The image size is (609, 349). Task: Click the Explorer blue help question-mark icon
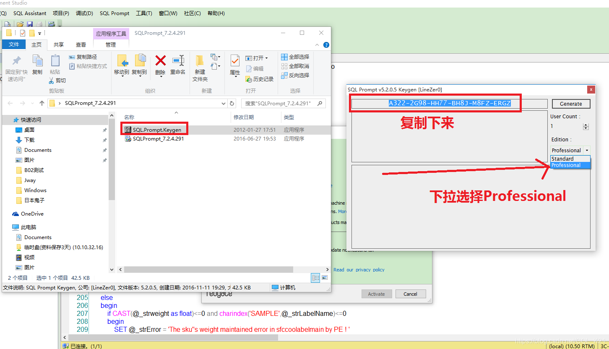click(x=326, y=45)
